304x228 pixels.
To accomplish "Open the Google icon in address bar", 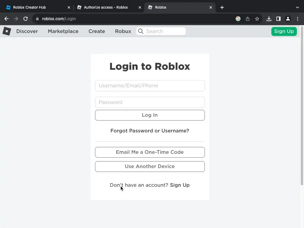I will point(238,19).
